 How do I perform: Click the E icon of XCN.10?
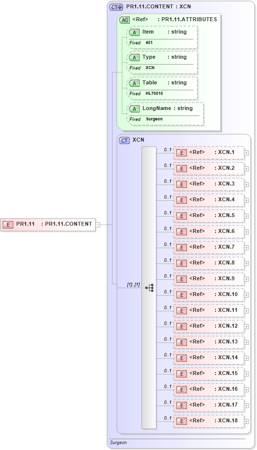(x=181, y=295)
